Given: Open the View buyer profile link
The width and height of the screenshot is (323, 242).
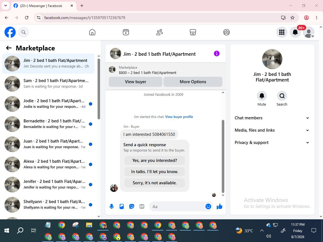Looking at the screenshot, I should (x=179, y=117).
